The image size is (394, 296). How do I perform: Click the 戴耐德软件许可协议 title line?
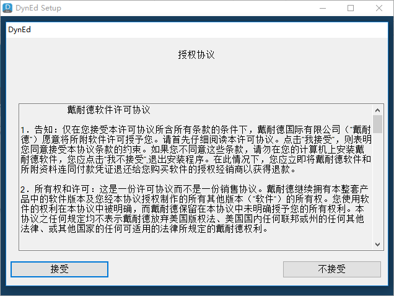[108, 110]
